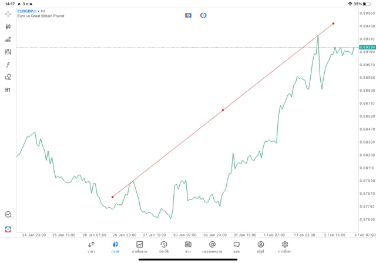Open the indicators (f) list
The height and width of the screenshot is (263, 376).
(x=8, y=64)
